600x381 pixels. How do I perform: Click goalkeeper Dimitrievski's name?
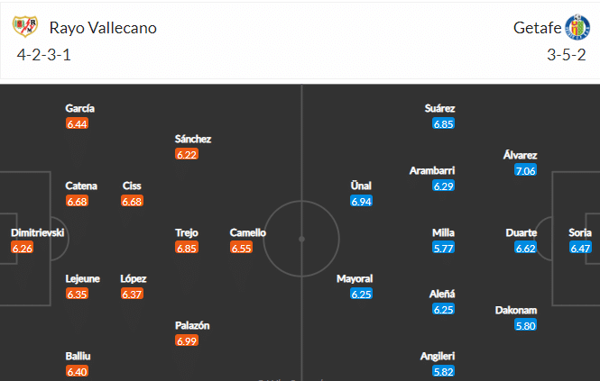pyautogui.click(x=38, y=232)
